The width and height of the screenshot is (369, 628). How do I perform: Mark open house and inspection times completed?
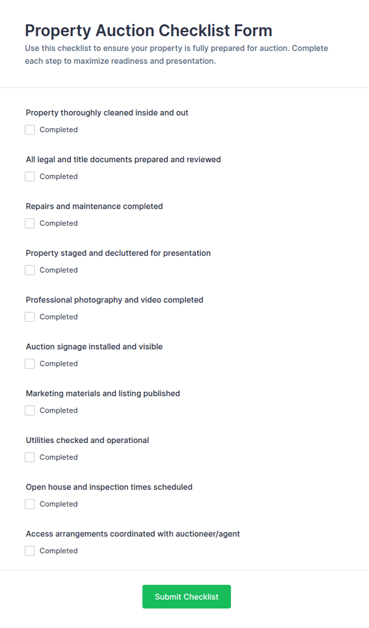pyautogui.click(x=30, y=504)
